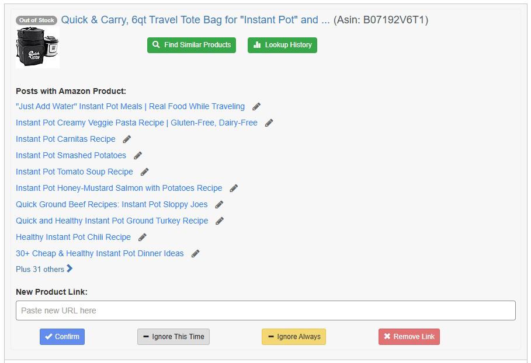Expand "Plus 31 others" posts list
The width and height of the screenshot is (531, 363).
[44, 269]
